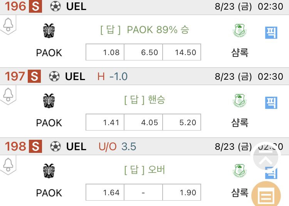Open the PAOK 89% 승 prediction link

pos(144,30)
